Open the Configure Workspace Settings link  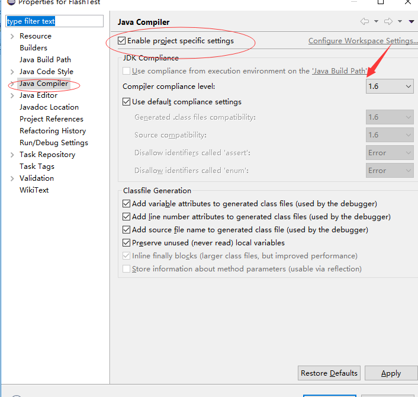(361, 41)
